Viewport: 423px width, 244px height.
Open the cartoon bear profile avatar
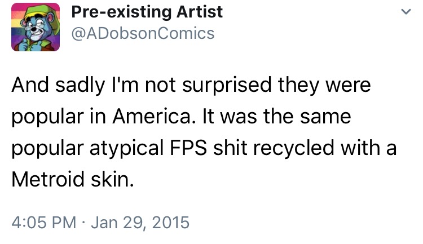point(36,27)
